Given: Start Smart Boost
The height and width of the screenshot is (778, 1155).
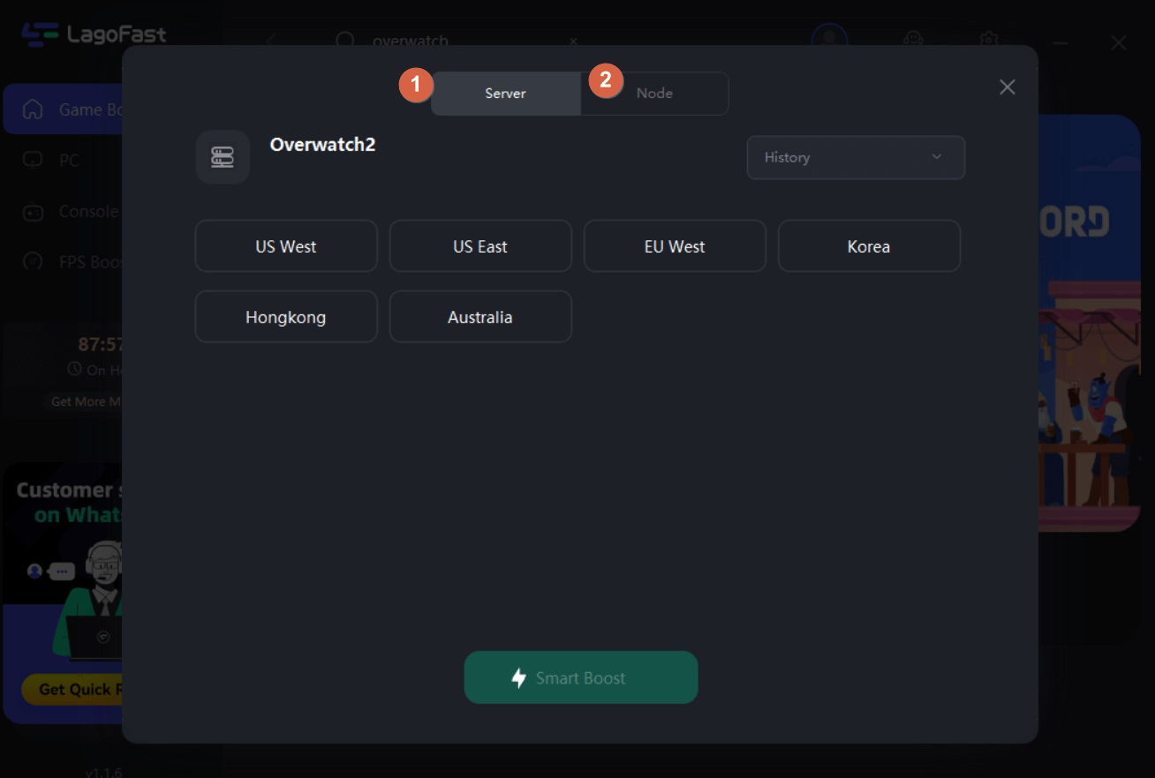Looking at the screenshot, I should point(581,677).
